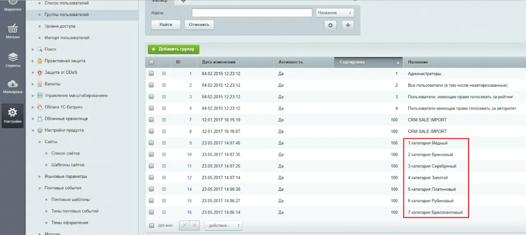Screen dimensions: 526x235
Task: Open the Сервисы sidebar section
Action: click(x=13, y=60)
